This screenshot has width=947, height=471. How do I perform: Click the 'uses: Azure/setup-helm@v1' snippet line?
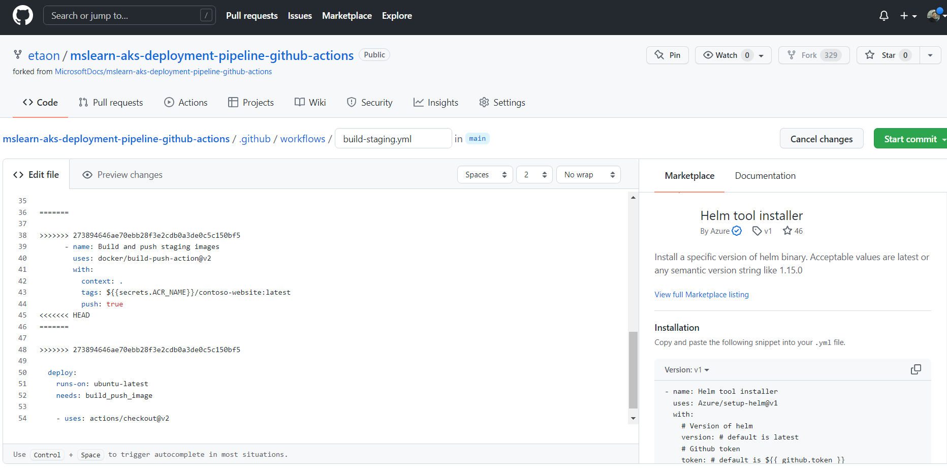[725, 403]
